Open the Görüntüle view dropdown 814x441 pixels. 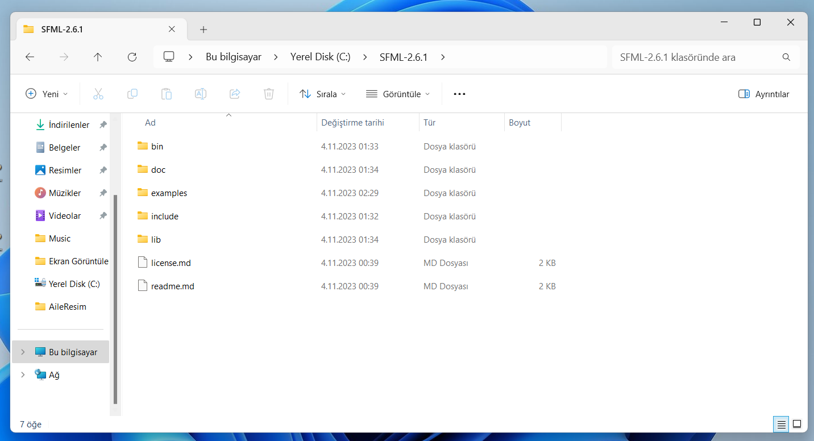(398, 94)
